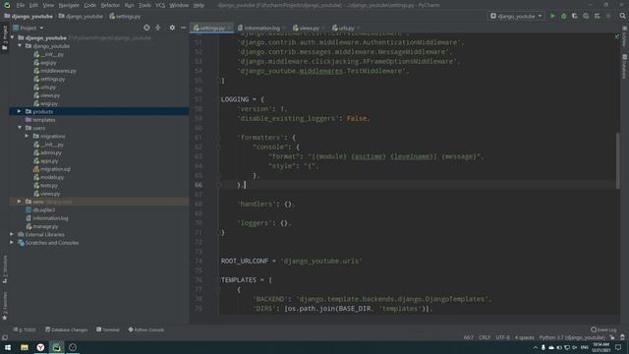Open Windows notification center icon
This screenshot has width=629, height=354.
pos(618,347)
